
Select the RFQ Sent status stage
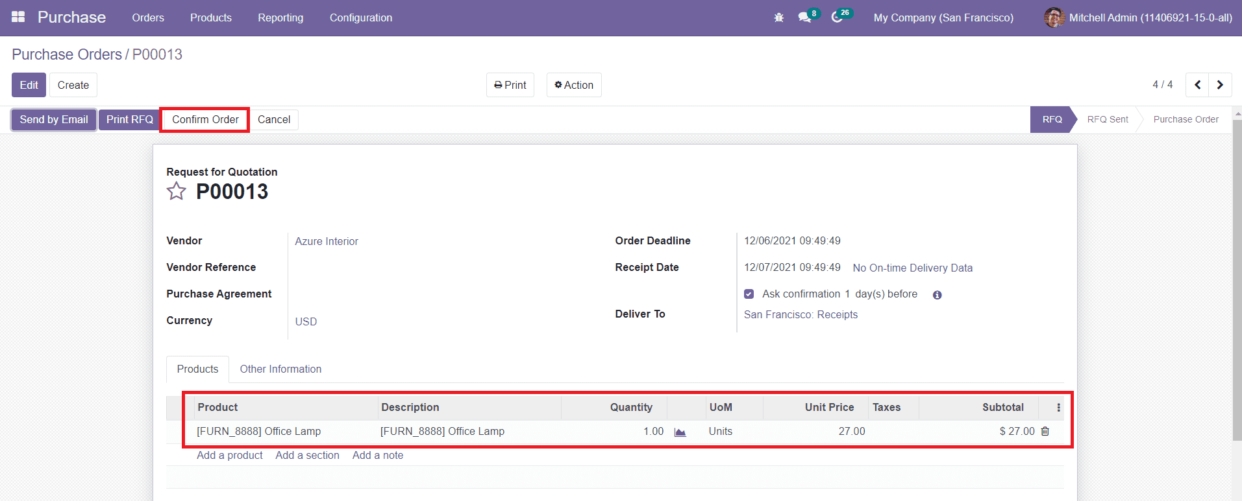[x=1108, y=119]
